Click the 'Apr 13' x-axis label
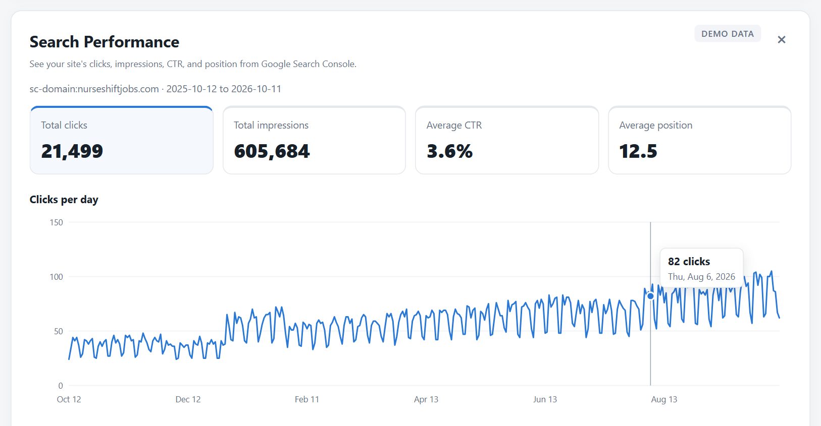 click(x=426, y=399)
